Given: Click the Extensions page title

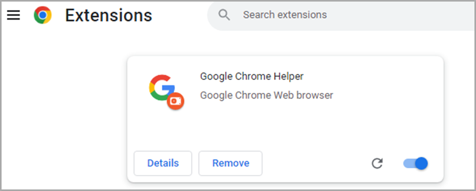Looking at the screenshot, I should pos(109,15).
